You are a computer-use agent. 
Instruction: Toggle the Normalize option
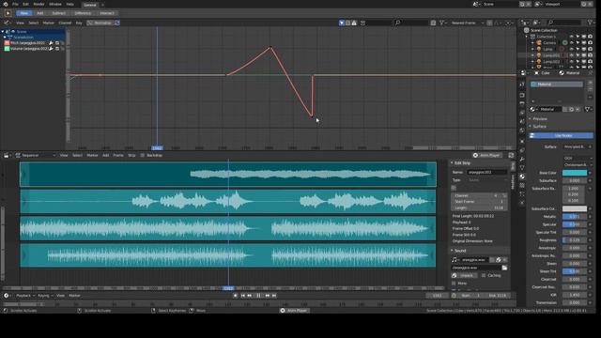tap(100, 23)
